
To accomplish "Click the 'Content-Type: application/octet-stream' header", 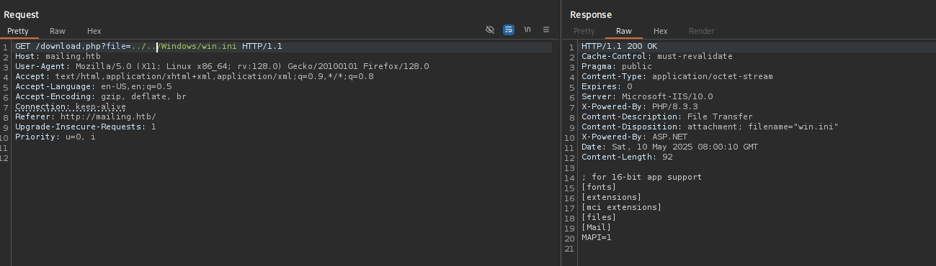I will coord(677,76).
